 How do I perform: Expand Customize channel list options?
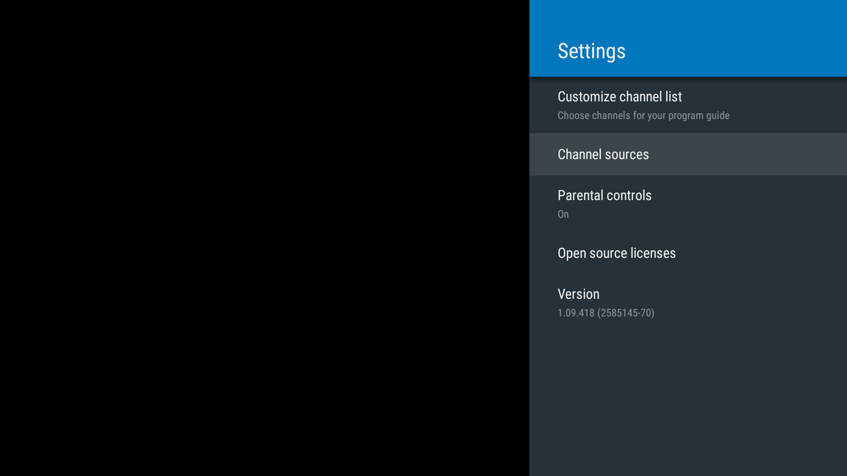tap(688, 104)
